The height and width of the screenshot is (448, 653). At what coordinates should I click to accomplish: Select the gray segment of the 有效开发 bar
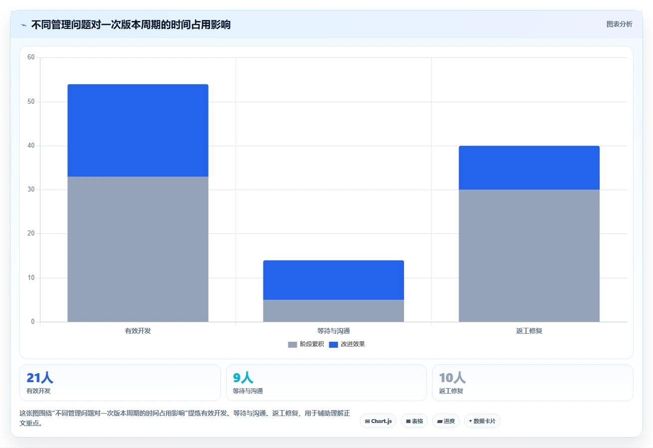pos(138,249)
